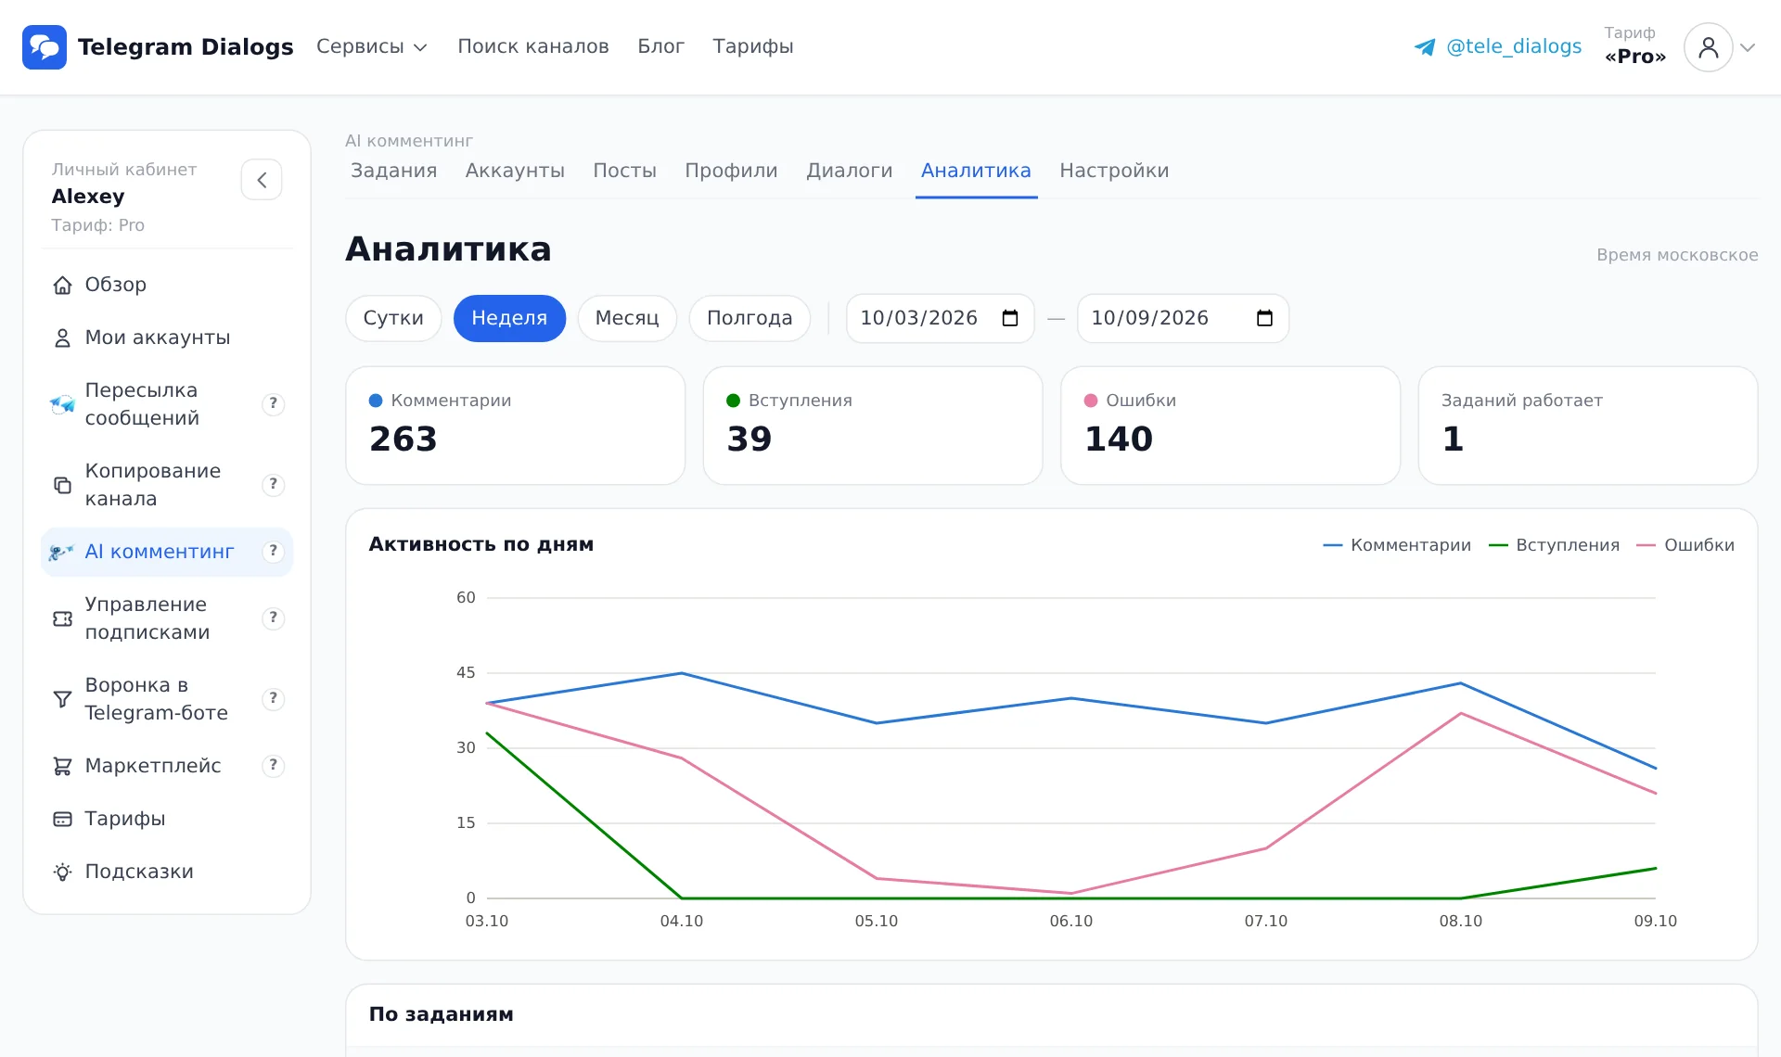Click the Обзор home icon

[62, 286]
